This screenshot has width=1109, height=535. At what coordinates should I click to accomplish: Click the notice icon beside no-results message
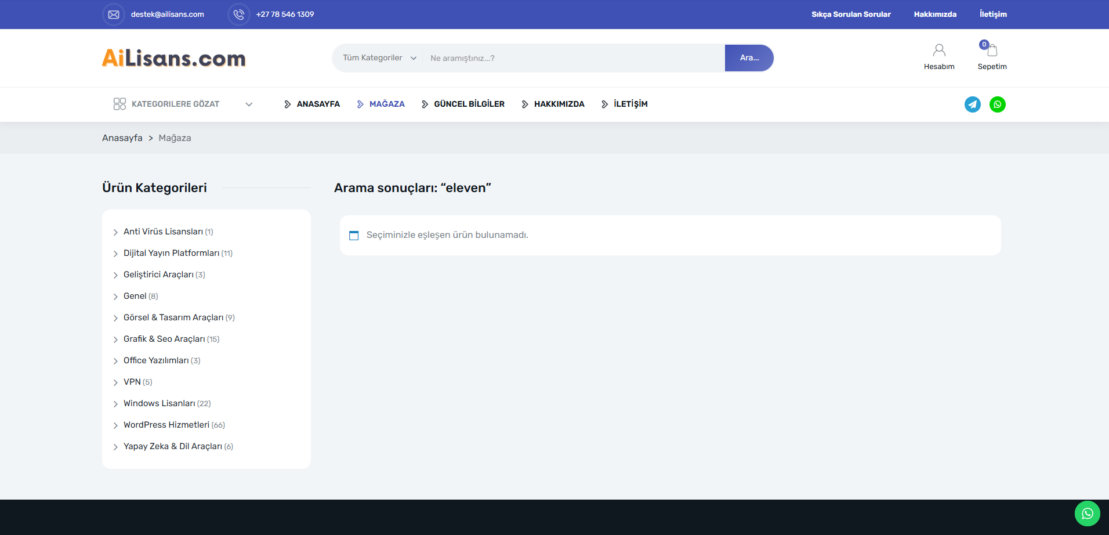(354, 236)
